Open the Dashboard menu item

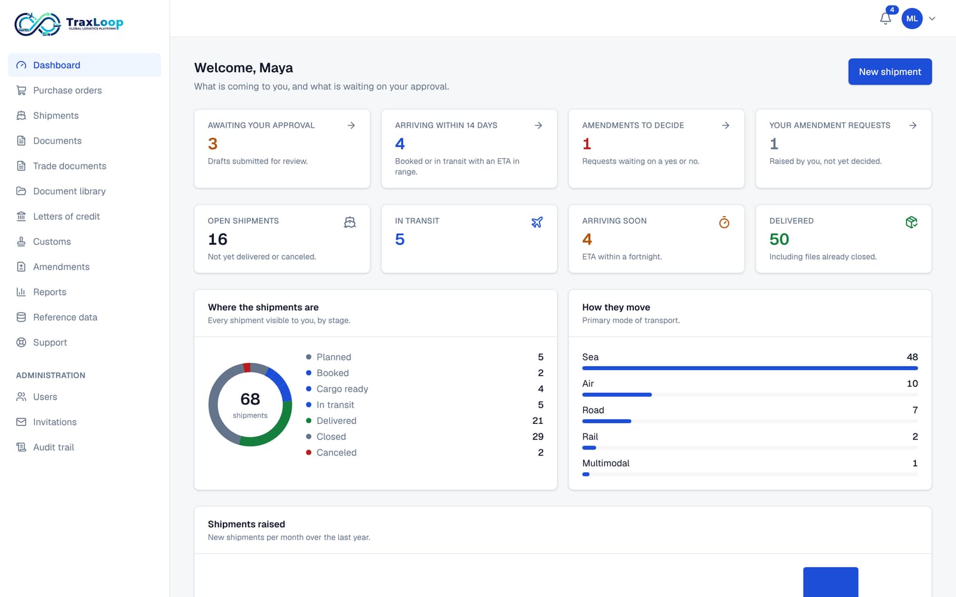pos(84,65)
